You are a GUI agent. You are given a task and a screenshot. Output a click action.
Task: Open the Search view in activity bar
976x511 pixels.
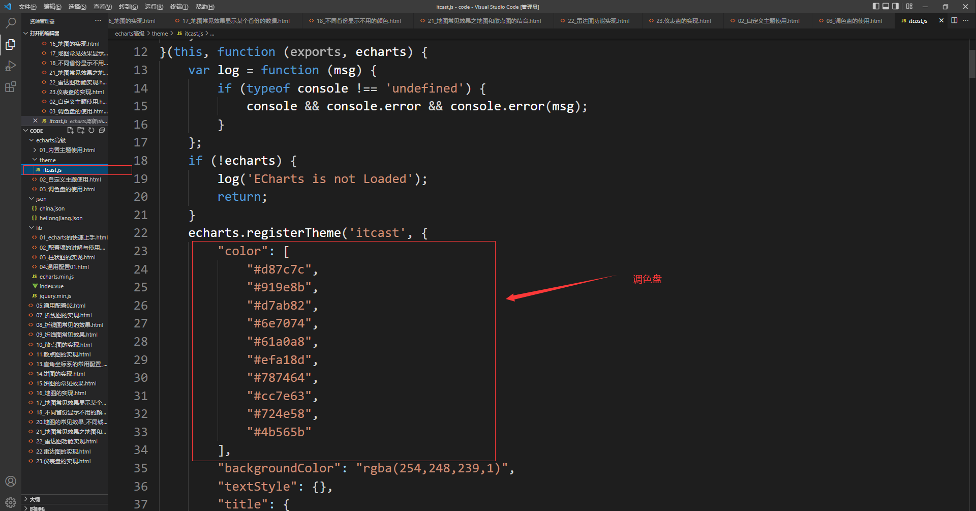click(x=10, y=22)
